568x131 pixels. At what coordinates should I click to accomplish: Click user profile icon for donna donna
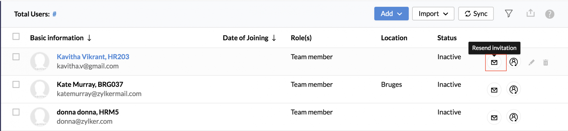click(513, 117)
